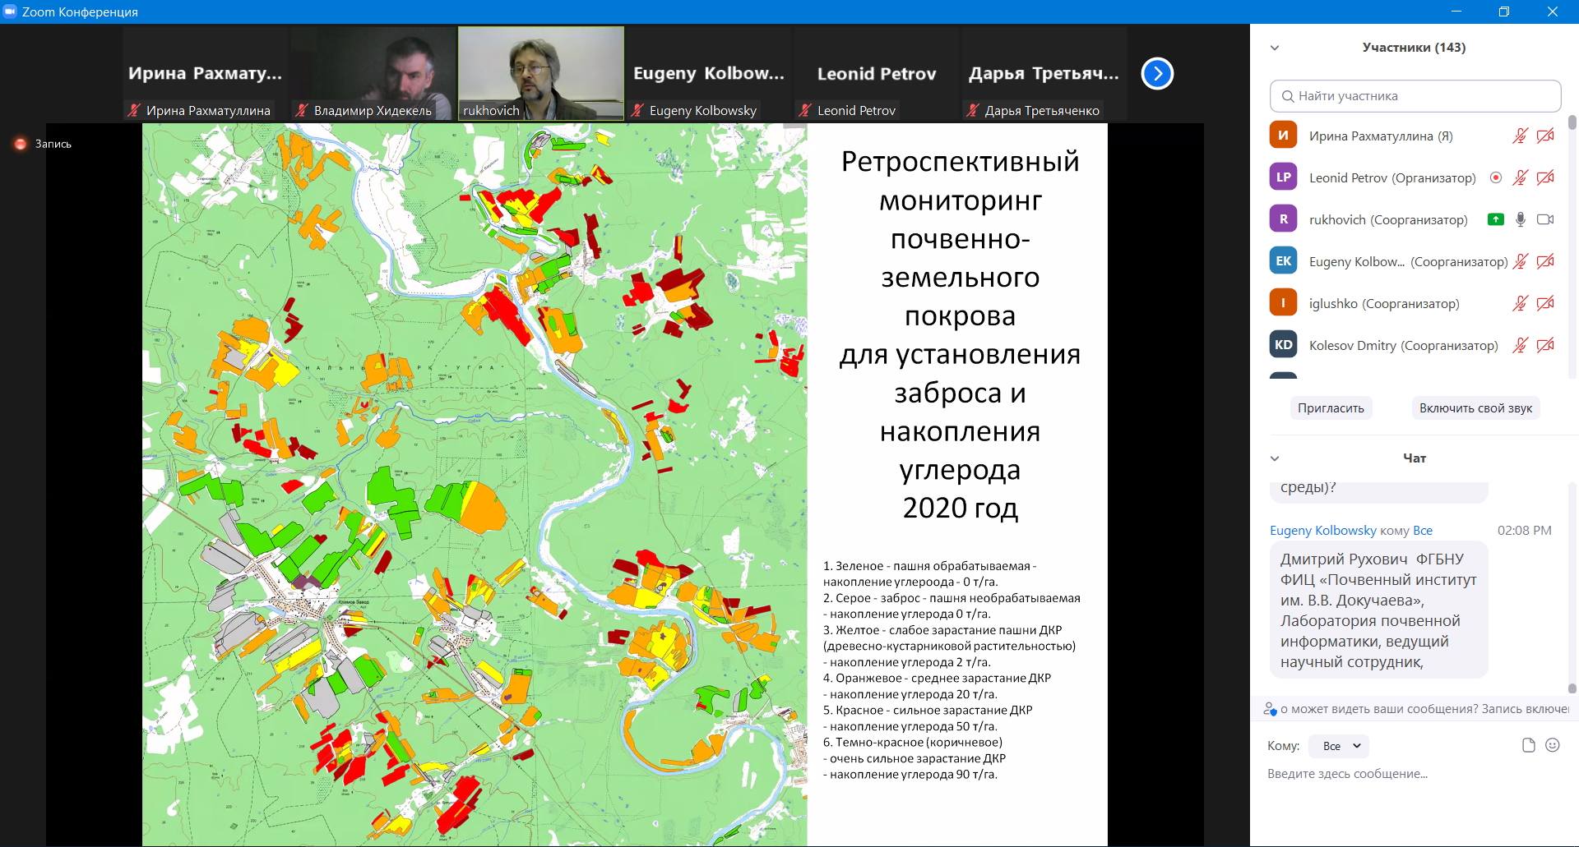Screen dimensions: 1579x847
Task: Open the Кому recipient dropdown
Action: point(1340,746)
